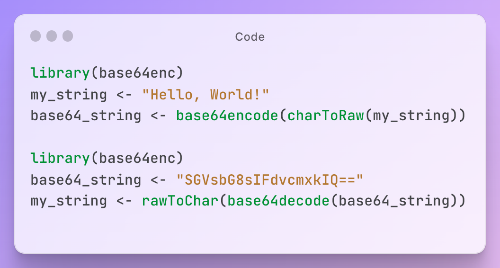The image size is (500, 268).
Task: Click the leftmost gray window dot
Action: pyautogui.click(x=36, y=36)
